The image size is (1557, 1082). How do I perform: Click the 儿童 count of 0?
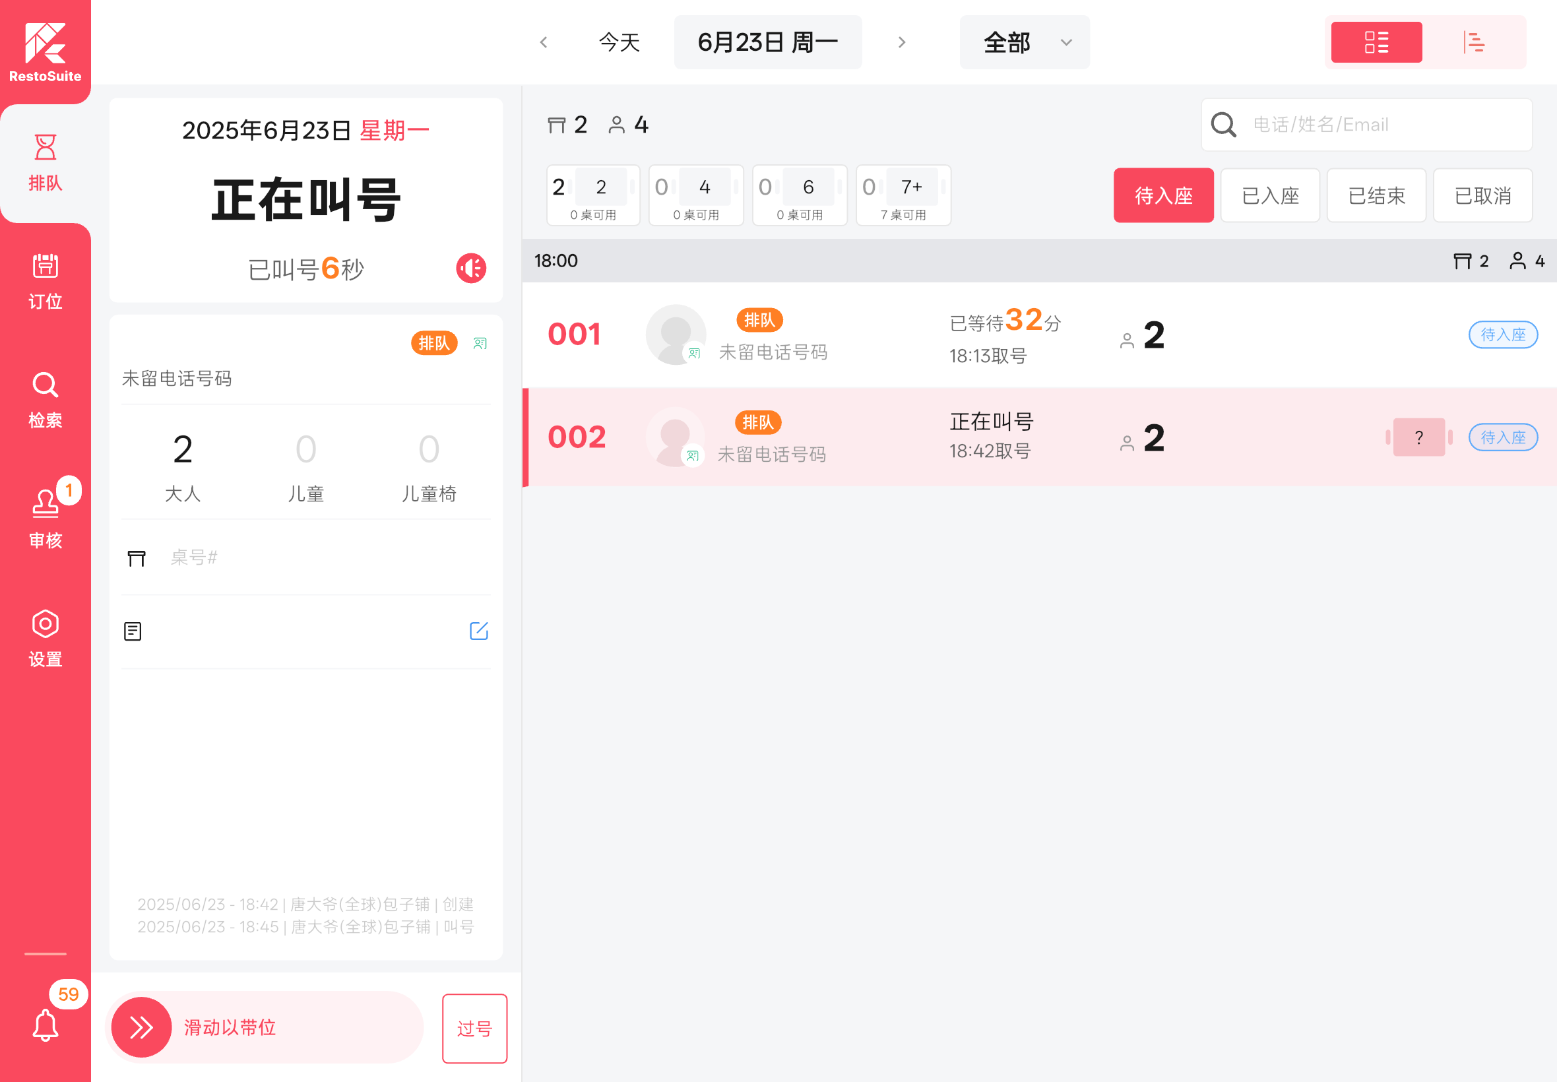(x=305, y=449)
